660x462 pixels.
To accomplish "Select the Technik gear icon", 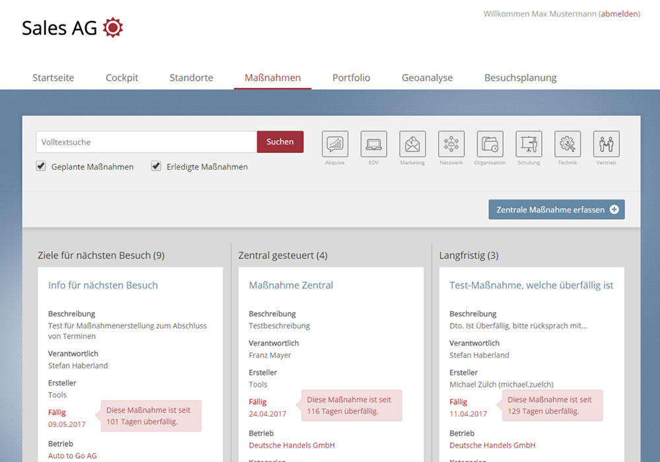I will 568,144.
